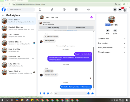Open the Chrome three-dot menu
The image size is (130, 102).
point(128,4)
